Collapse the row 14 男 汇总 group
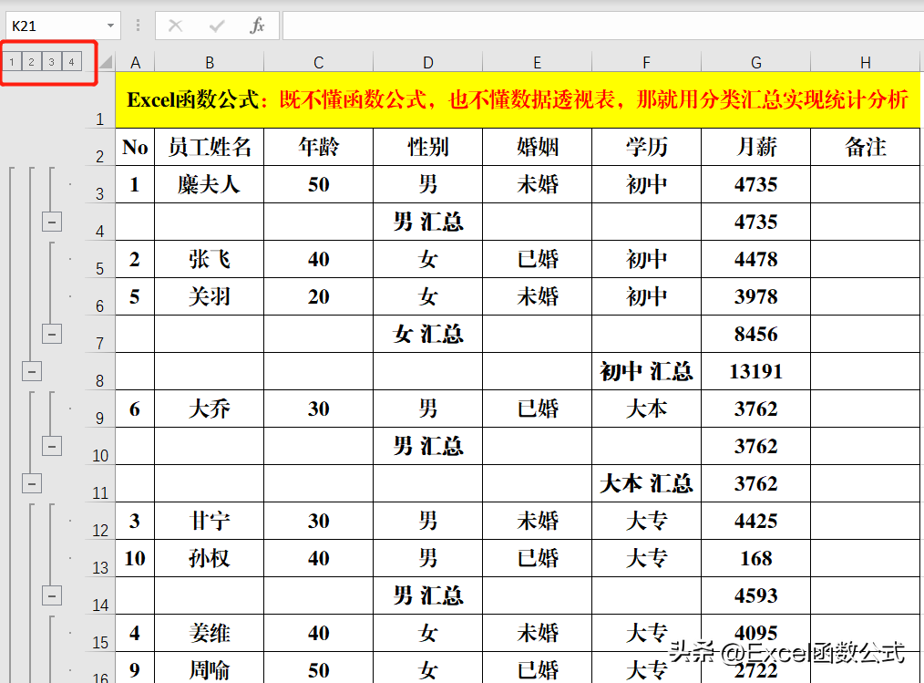Image resolution: width=924 pixels, height=683 pixels. [52, 595]
